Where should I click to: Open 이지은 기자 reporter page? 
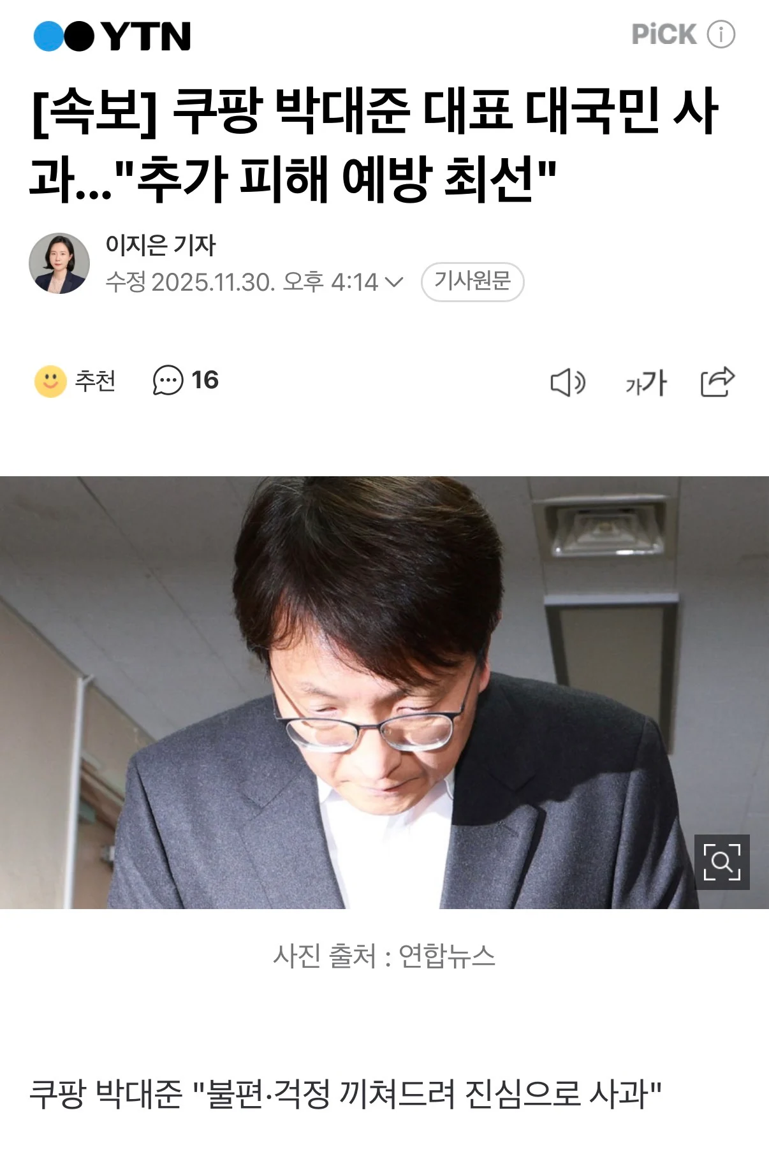click(161, 245)
